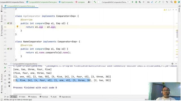Run ComparableVsComparatorDemo with the green toolbar play button
Image resolution: width=181 pixels, height=101 pixels.
point(133,2)
